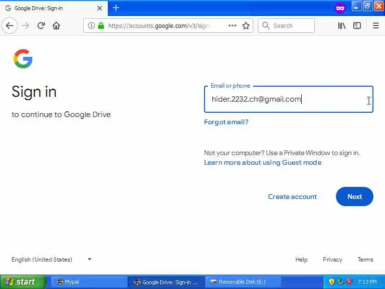Screen dimensions: 385x289
Task: Click the green safely remove hardware tray icon
Action: coord(340,282)
